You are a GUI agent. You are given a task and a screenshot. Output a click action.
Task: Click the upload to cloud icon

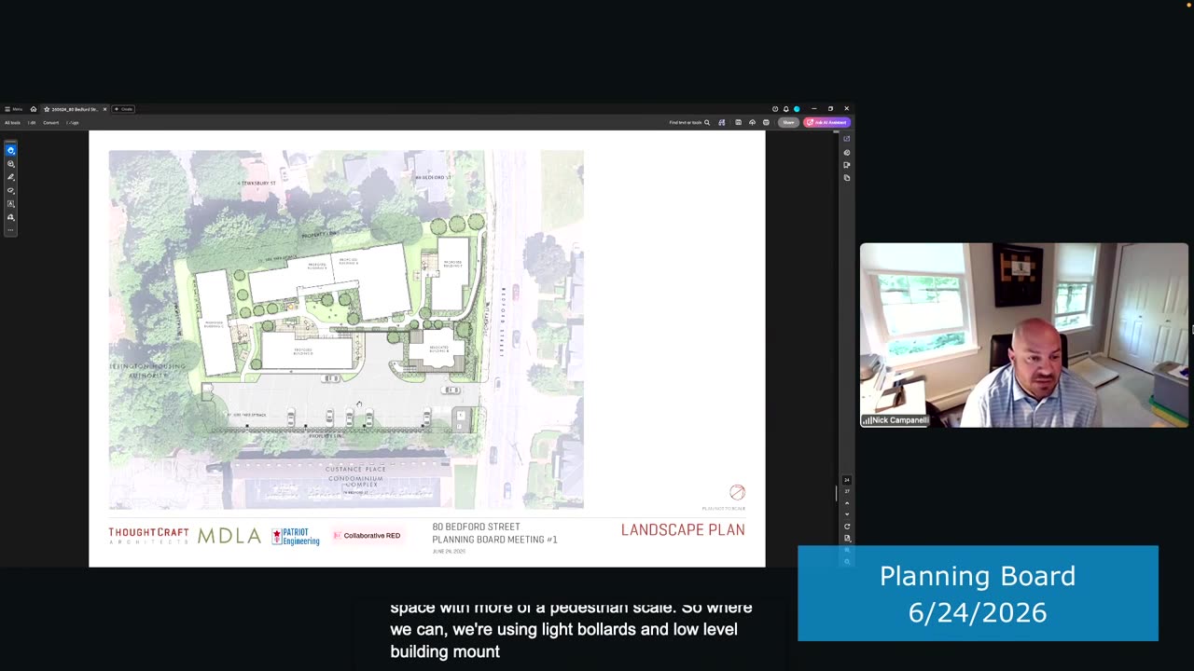(x=752, y=122)
